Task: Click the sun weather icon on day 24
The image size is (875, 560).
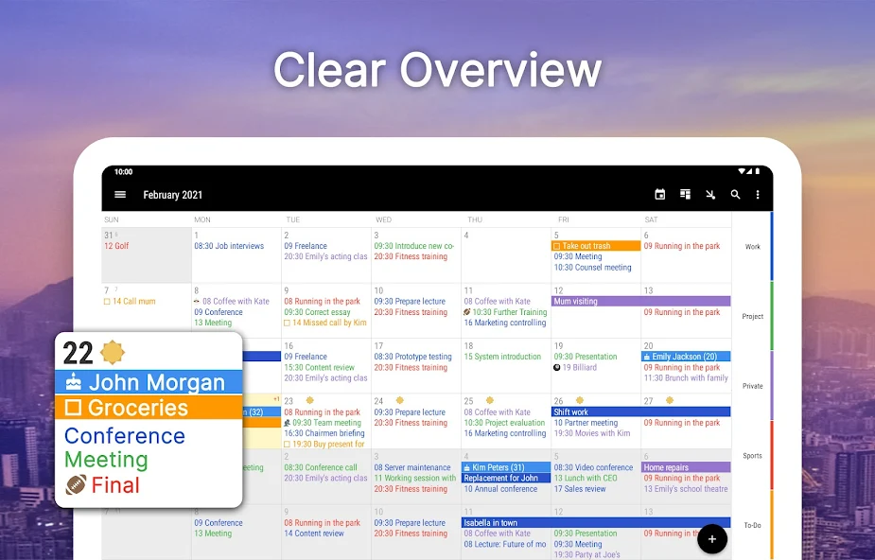Action: point(399,400)
